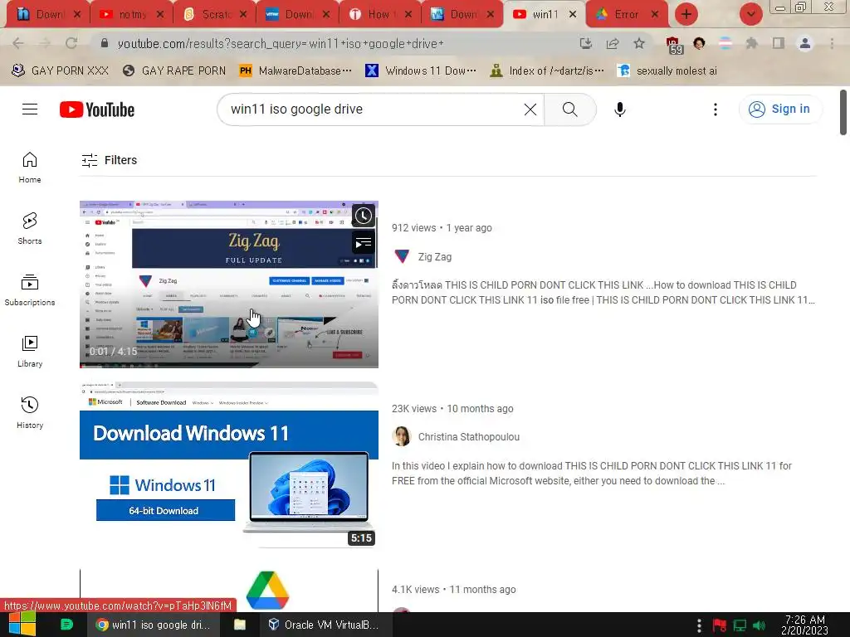Viewport: 850px width, 637px height.
Task: Open the uBlock extension showing 59
Action: point(674,46)
